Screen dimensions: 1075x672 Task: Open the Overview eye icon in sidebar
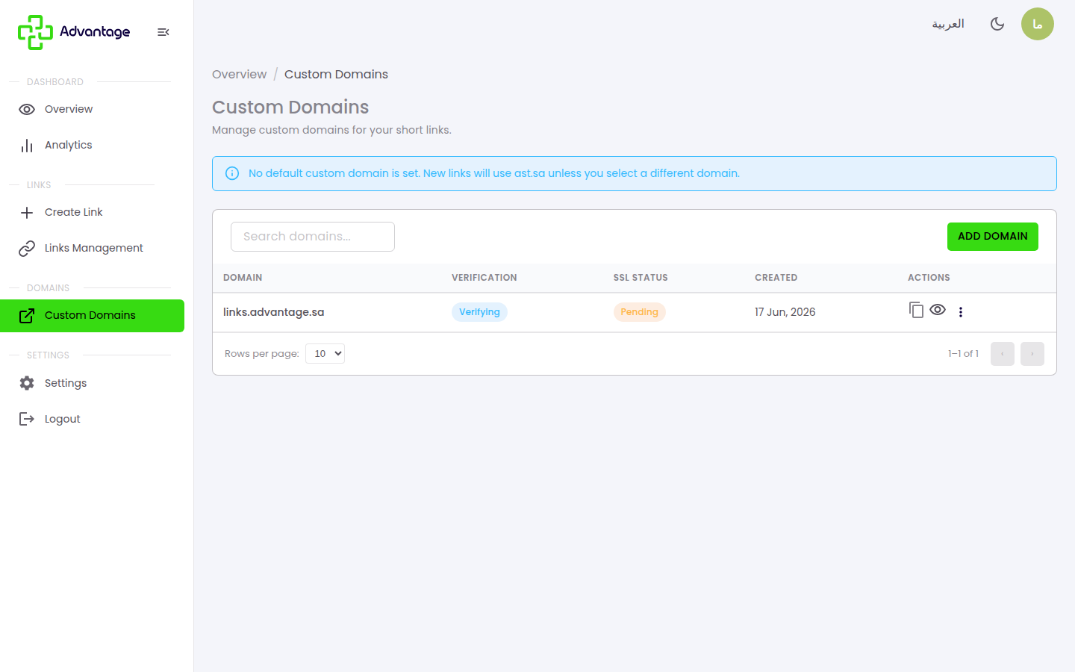pos(27,109)
